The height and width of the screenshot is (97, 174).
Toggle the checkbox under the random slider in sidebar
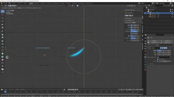(131, 34)
